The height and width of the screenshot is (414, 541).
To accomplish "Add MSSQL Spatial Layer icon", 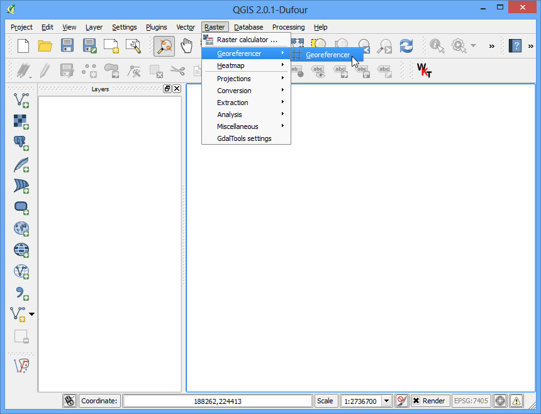I will click(21, 186).
